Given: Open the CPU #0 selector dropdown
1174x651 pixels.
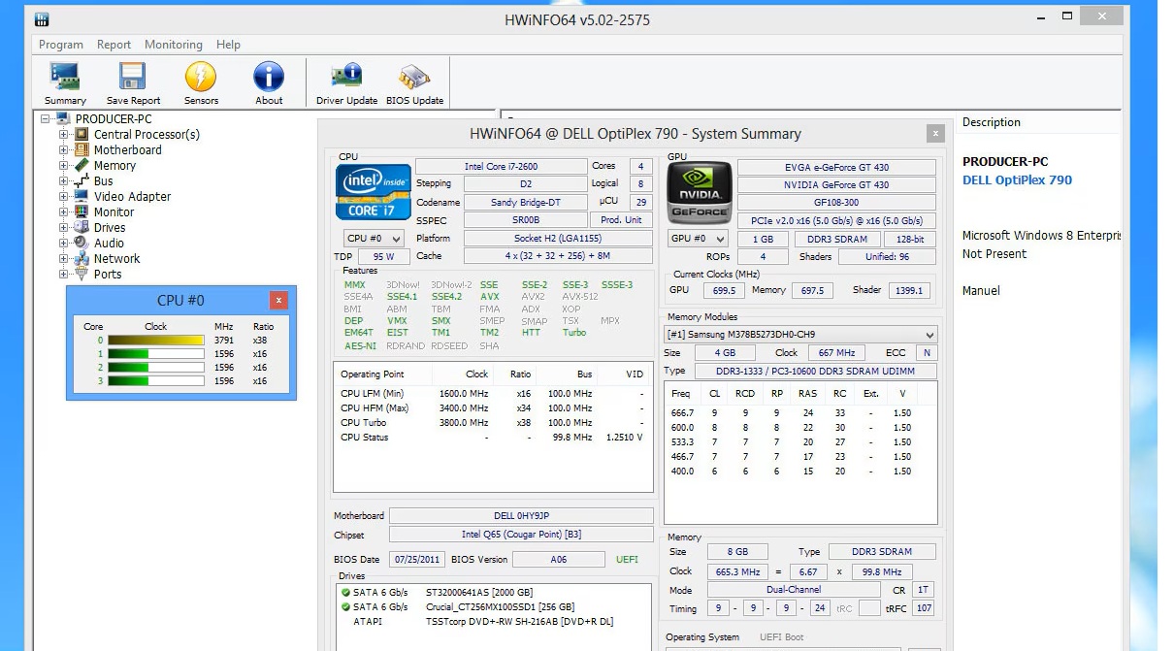Looking at the screenshot, I should [374, 239].
